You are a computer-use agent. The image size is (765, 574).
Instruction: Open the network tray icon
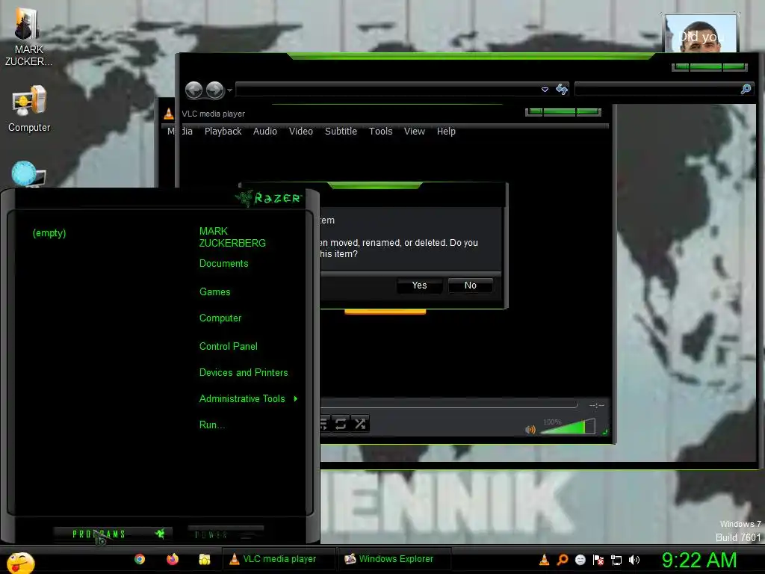(616, 560)
